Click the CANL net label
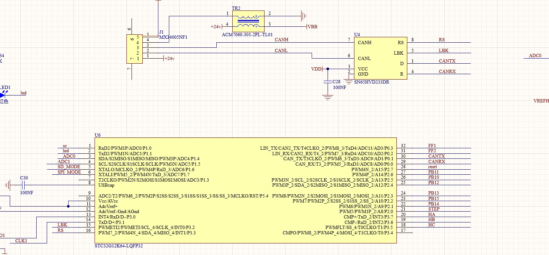This screenshot has height=255, width=549. pyautogui.click(x=281, y=51)
